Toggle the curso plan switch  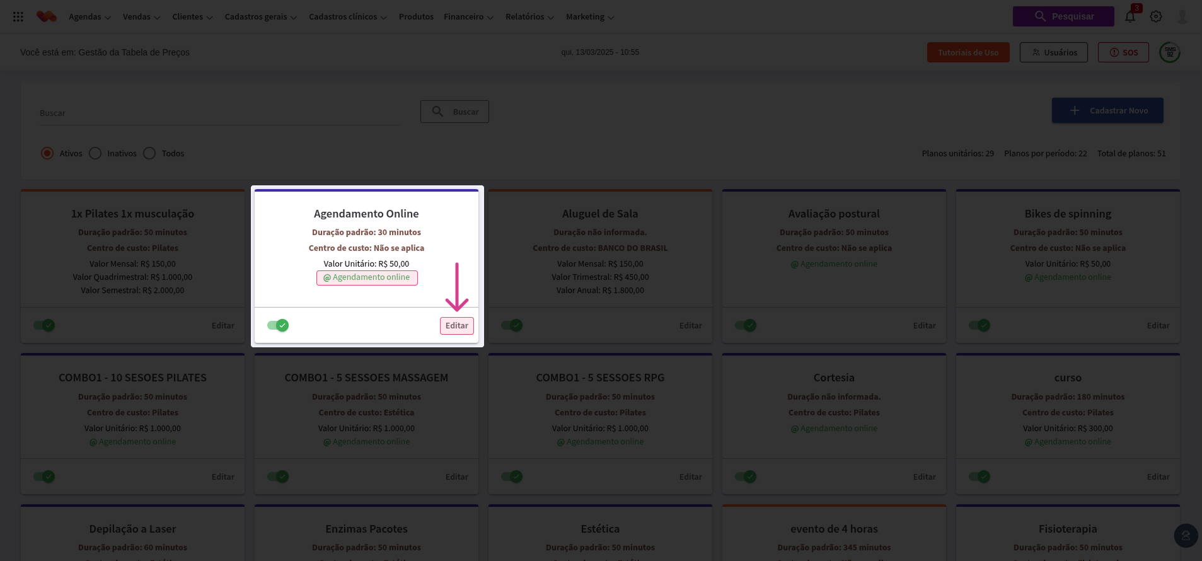coord(980,477)
